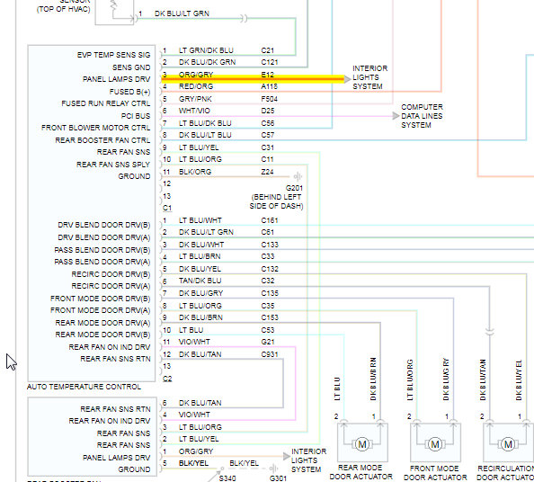534x482 pixels.
Task: Click the LT GRN/DK BLU wire label
Action: tap(206, 50)
